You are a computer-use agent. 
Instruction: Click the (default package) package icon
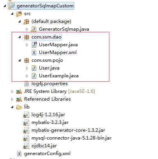pyautogui.click(x=26, y=22)
